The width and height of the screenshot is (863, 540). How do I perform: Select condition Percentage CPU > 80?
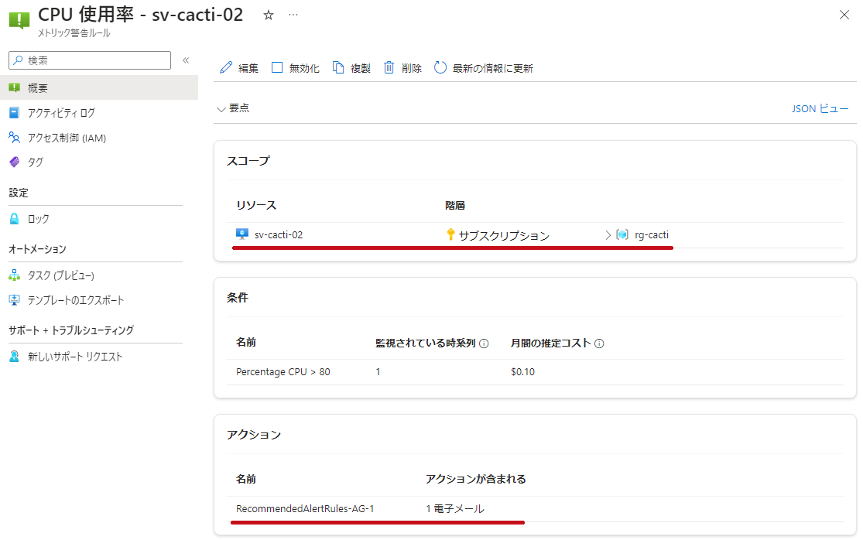click(x=283, y=371)
